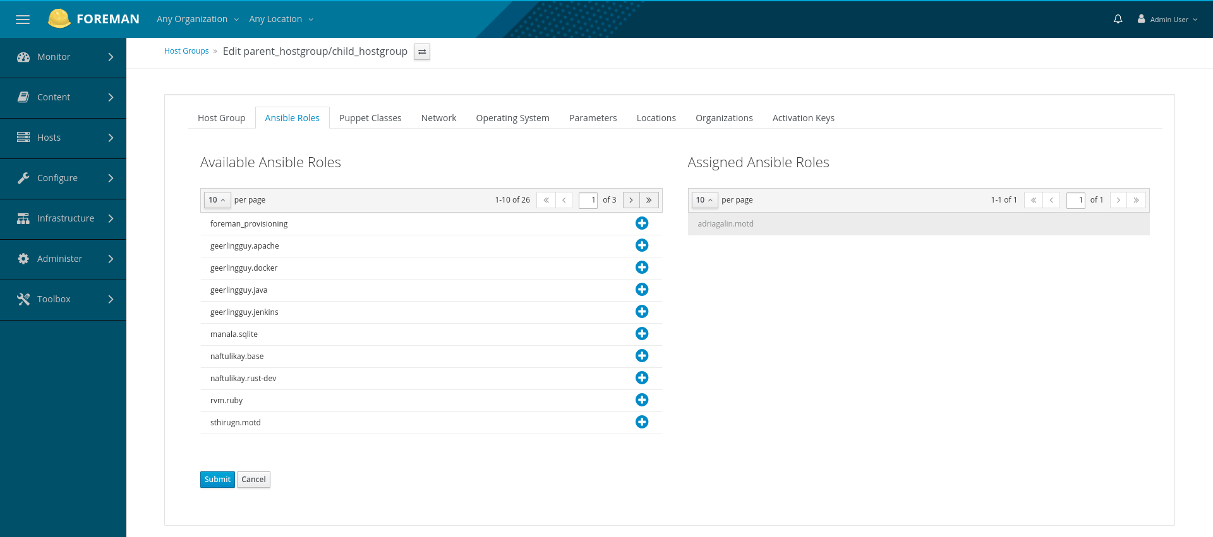Toggle the hamburger navigation menu
1213x537 pixels.
point(23,20)
